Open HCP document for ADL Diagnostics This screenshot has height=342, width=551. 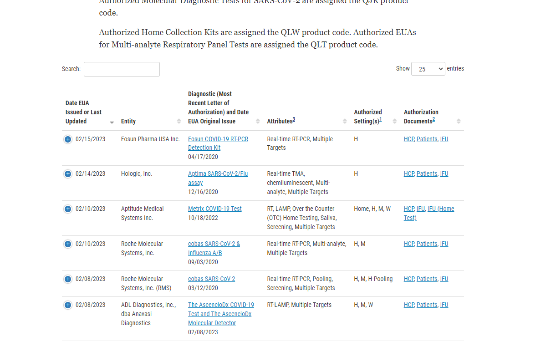[409, 305]
